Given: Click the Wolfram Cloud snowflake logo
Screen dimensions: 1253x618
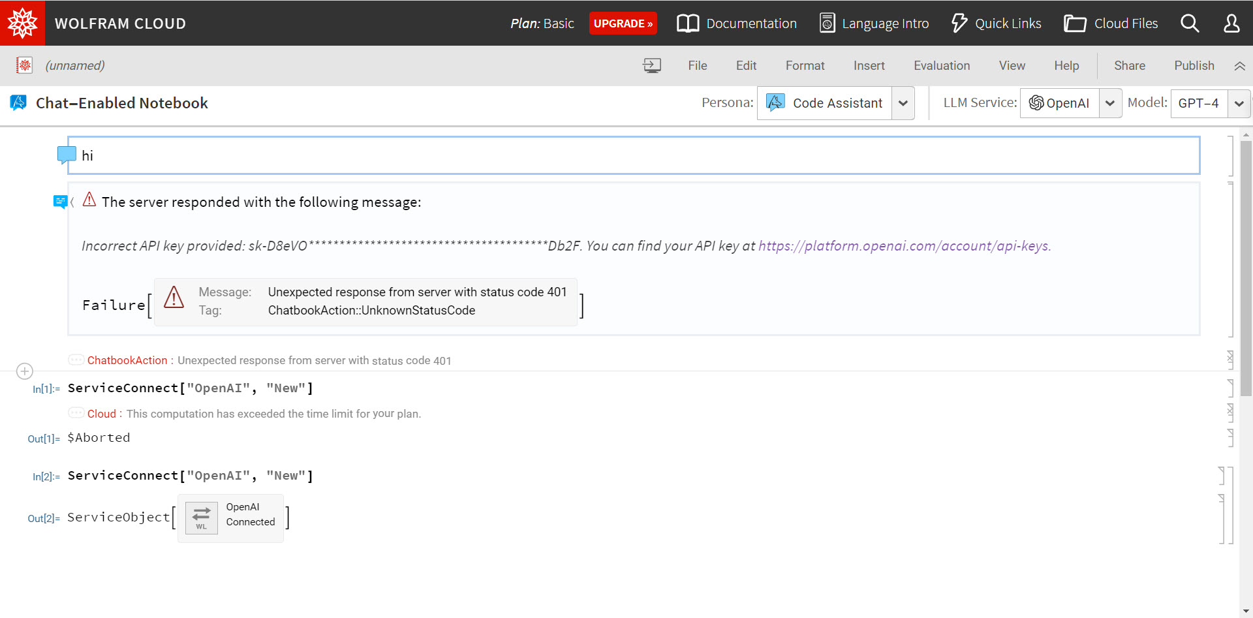Looking at the screenshot, I should tap(23, 23).
